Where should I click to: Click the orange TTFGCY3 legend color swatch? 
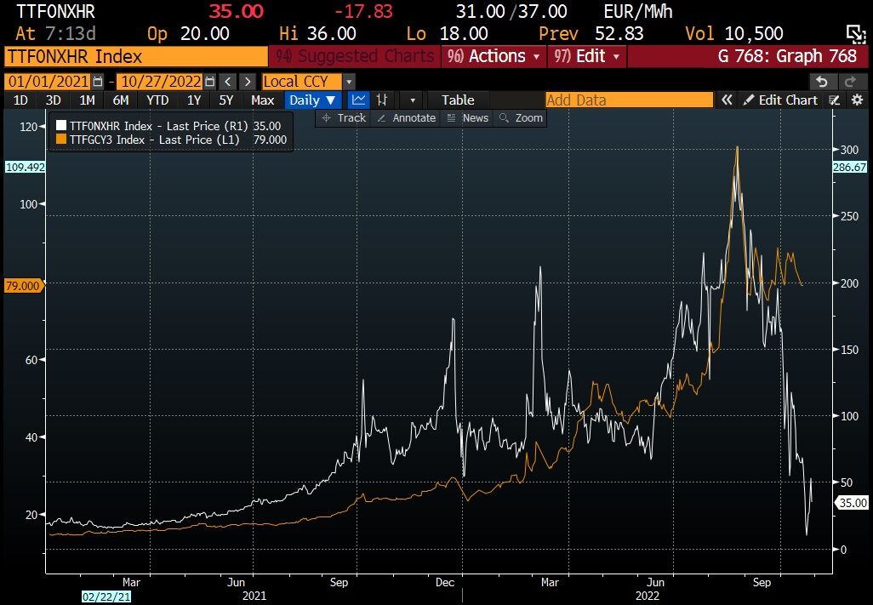click(x=60, y=140)
